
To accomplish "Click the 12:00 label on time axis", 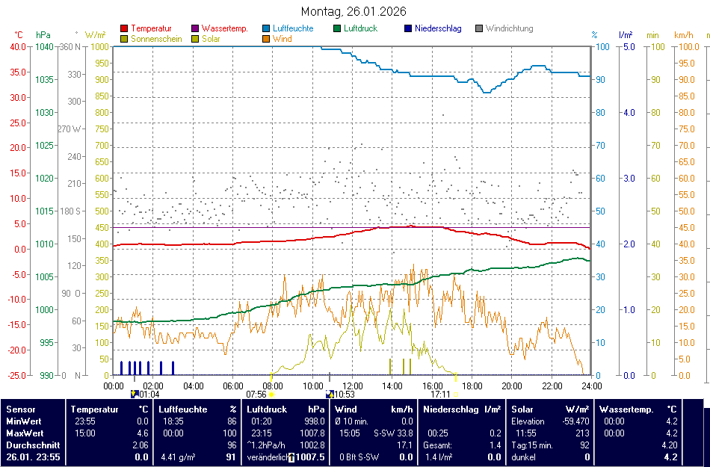I will (352, 386).
